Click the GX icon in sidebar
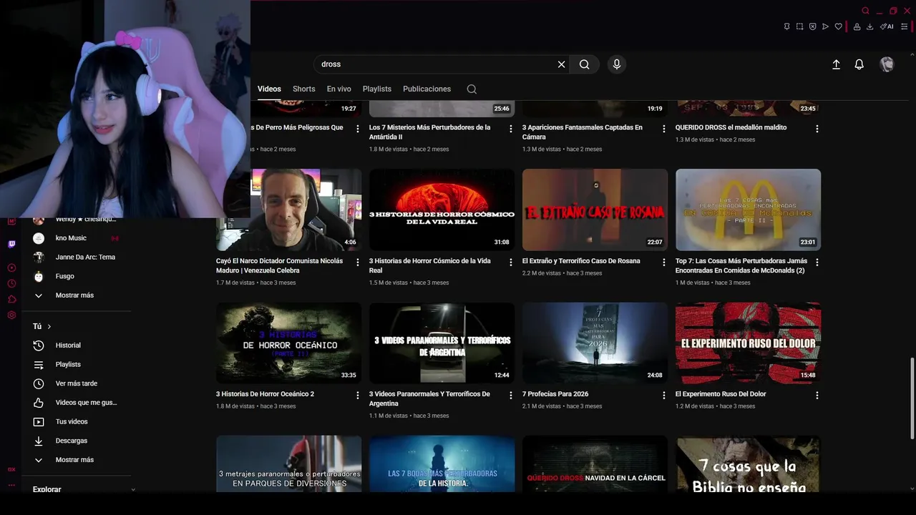This screenshot has width=916, height=515. (11, 469)
